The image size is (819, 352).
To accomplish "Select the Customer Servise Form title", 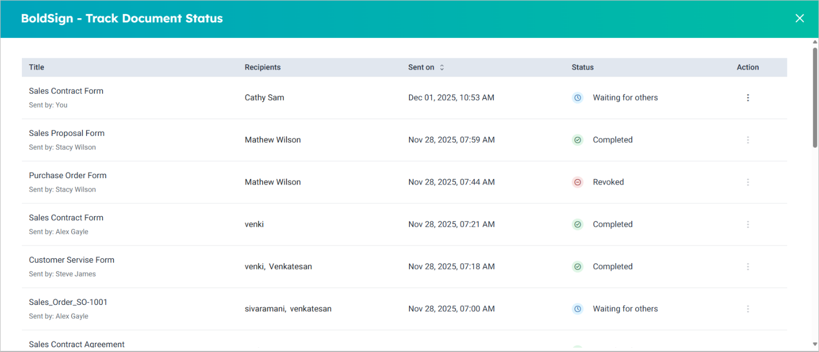I will tap(72, 260).
